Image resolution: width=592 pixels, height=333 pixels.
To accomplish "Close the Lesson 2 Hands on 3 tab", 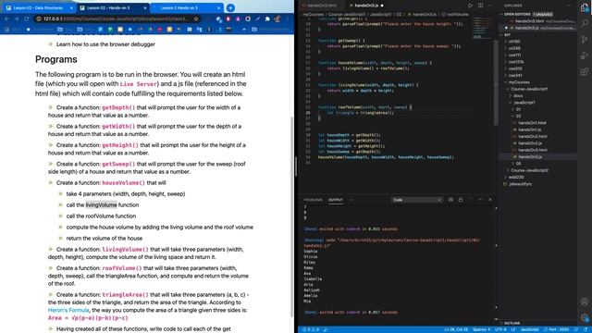I will [218, 8].
